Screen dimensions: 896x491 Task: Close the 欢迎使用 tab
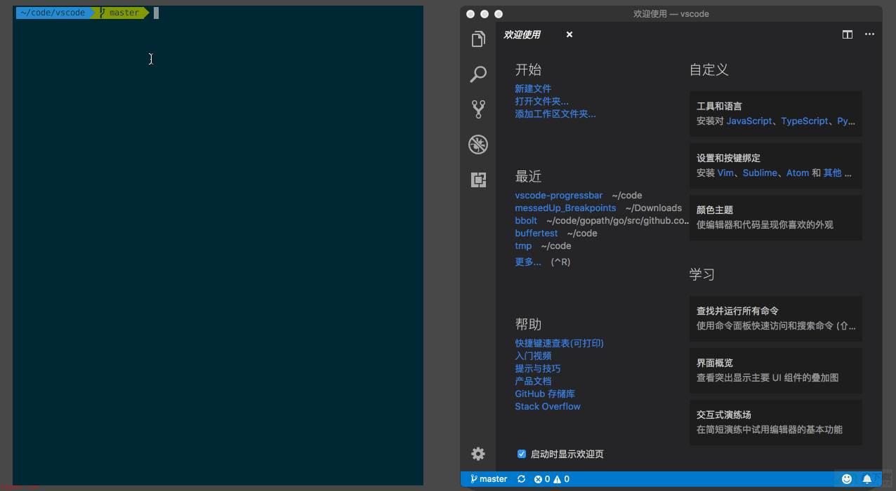(569, 34)
